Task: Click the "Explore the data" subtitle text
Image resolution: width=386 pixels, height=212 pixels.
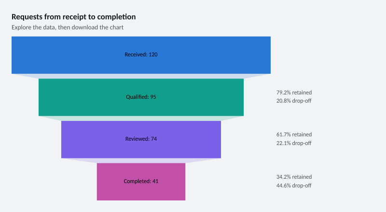Action: pyautogui.click(x=34, y=27)
